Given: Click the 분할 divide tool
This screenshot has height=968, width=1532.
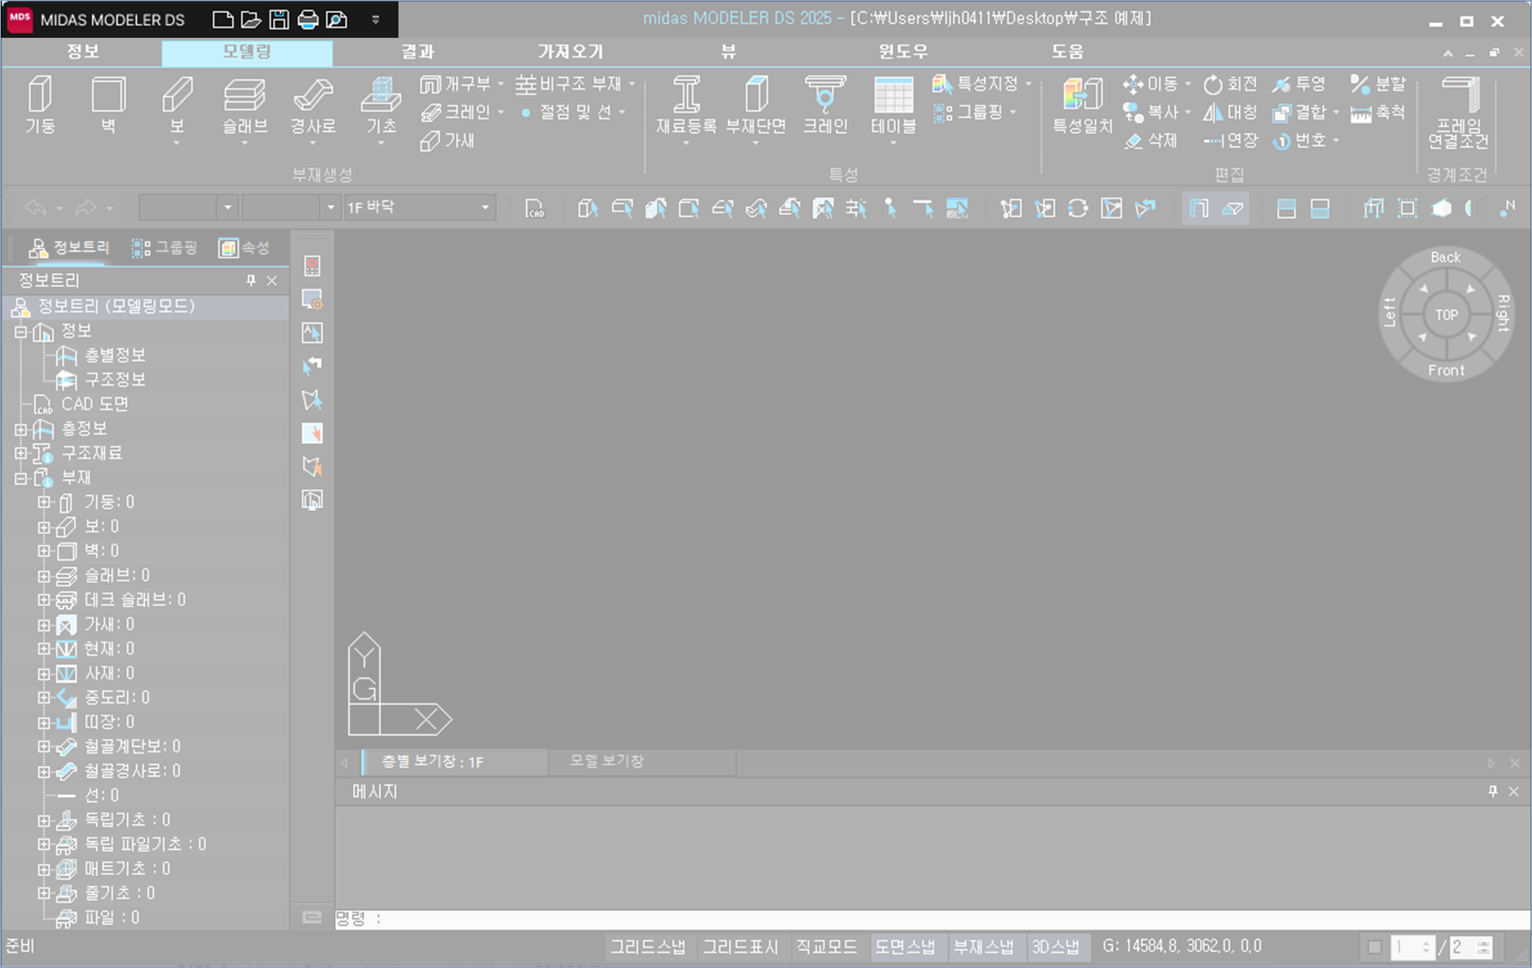Looking at the screenshot, I should pos(1377,84).
